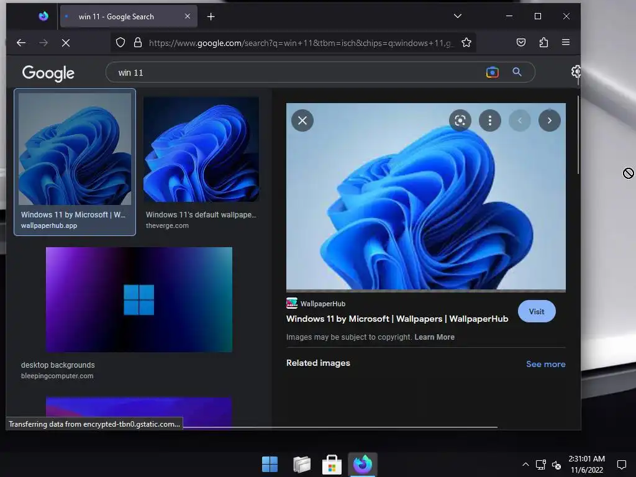Go to the previous image in preview
This screenshot has width=636, height=477.
pos(520,120)
